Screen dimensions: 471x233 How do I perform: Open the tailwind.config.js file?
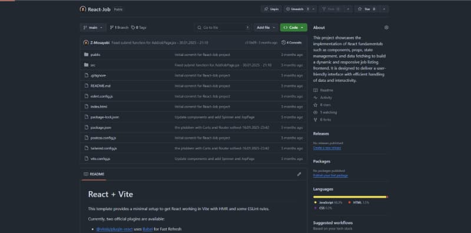(x=104, y=148)
